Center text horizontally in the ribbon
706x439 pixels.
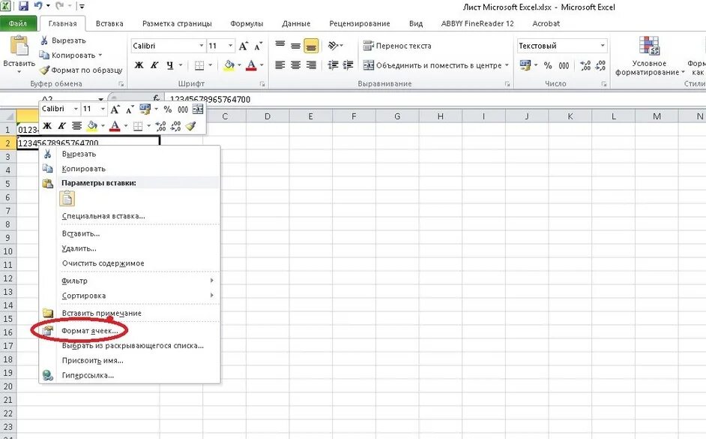295,65
